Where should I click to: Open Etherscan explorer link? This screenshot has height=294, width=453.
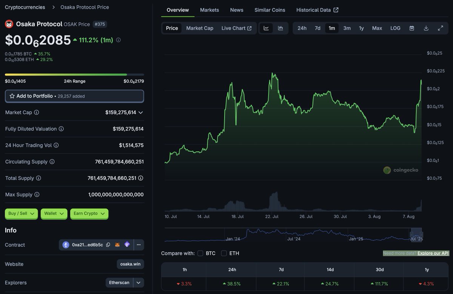click(119, 283)
